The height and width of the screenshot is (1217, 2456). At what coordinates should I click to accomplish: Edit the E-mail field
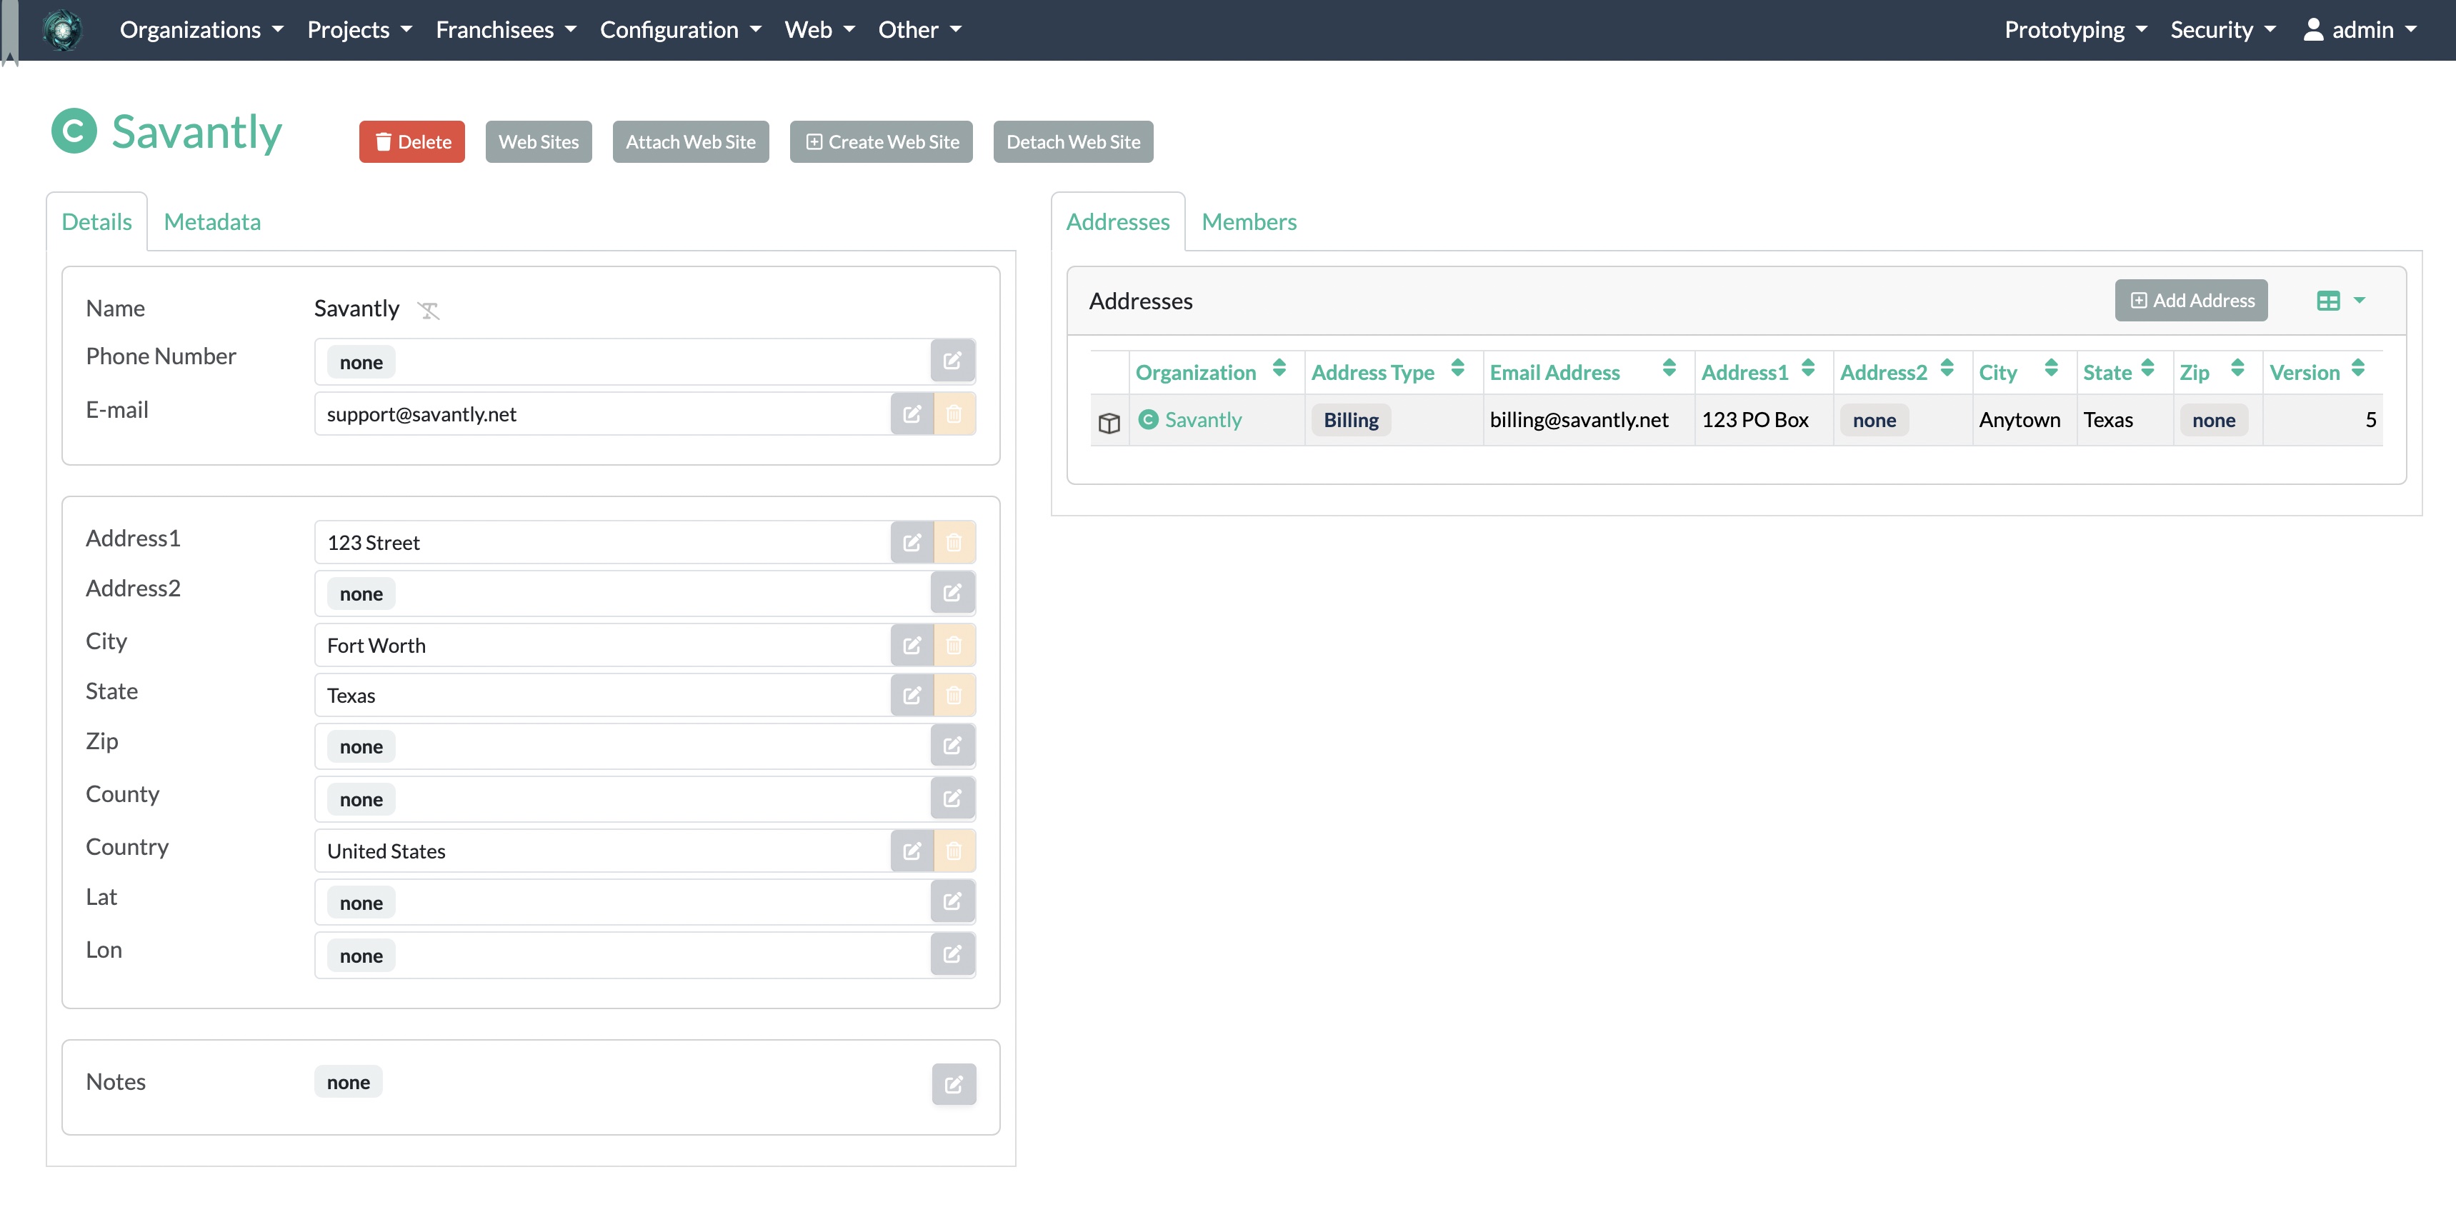(912, 414)
